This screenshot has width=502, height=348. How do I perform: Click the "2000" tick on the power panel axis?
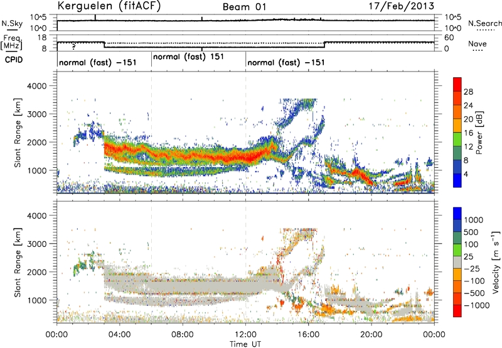37,142
